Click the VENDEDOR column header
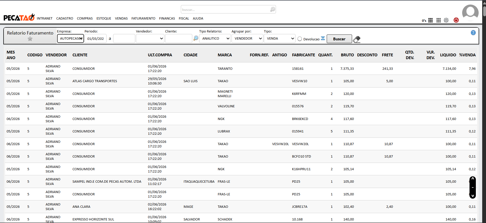Viewport: 486px width, 223px height. (x=56, y=55)
